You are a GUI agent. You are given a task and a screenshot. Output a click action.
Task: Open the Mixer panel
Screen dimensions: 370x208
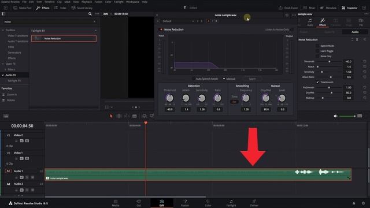pyautogui.click(x=309, y=8)
